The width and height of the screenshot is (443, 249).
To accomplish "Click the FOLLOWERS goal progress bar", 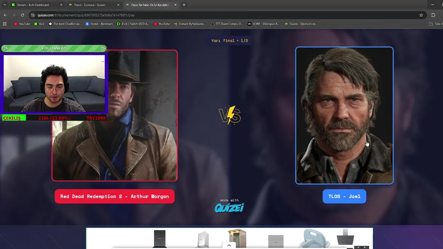I will 54,48.
